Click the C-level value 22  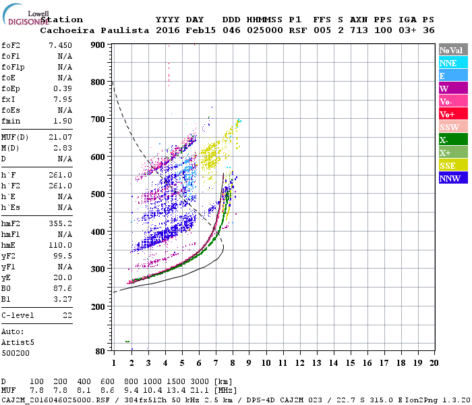[x=67, y=315]
